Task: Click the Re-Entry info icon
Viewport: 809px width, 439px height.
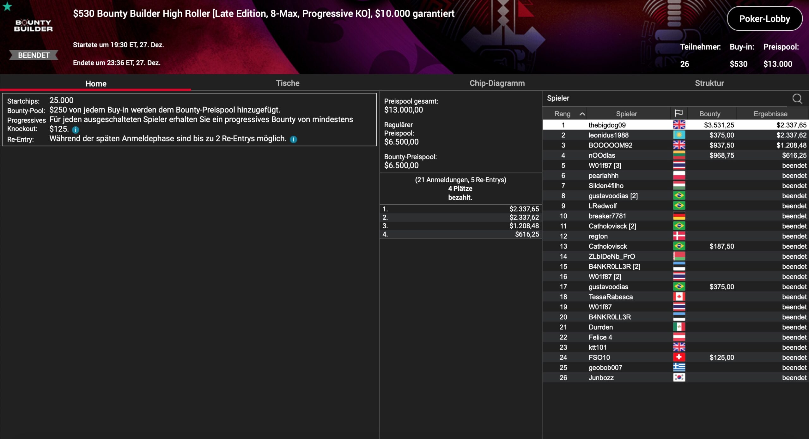Action: 293,139
